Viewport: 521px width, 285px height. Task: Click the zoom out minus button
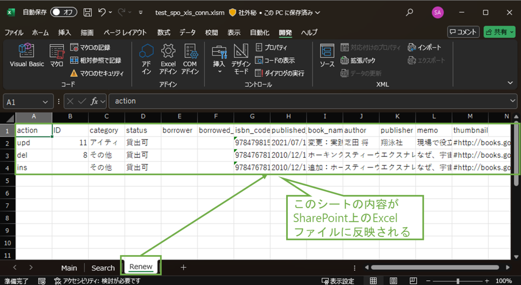coord(429,281)
